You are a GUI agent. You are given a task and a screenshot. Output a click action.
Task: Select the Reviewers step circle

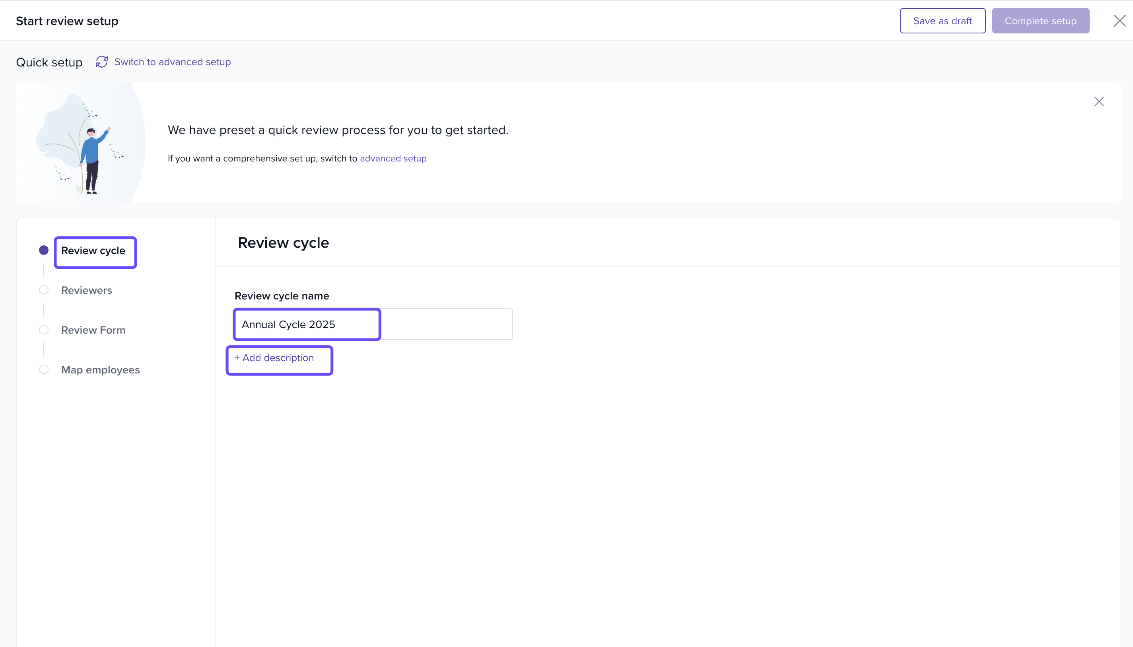point(43,290)
